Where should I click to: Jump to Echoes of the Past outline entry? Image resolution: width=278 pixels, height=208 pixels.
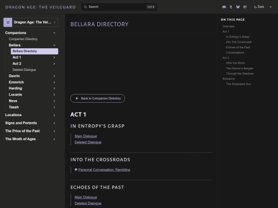(x=238, y=47)
